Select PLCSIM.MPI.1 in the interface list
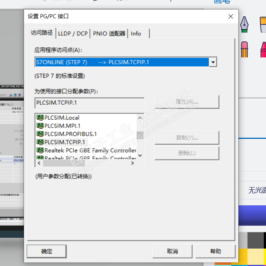The width and height of the screenshot is (266, 266). pyautogui.click(x=62, y=126)
